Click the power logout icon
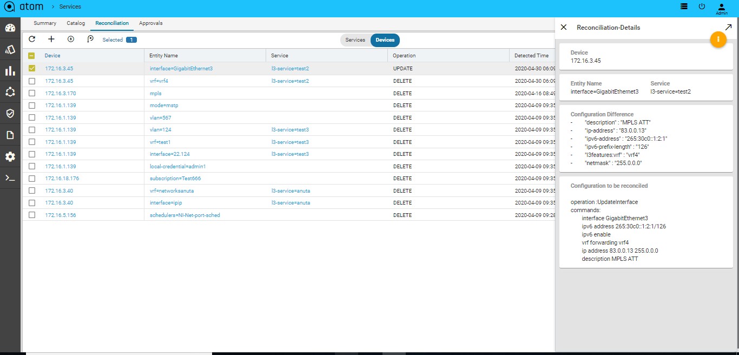 pos(702,6)
